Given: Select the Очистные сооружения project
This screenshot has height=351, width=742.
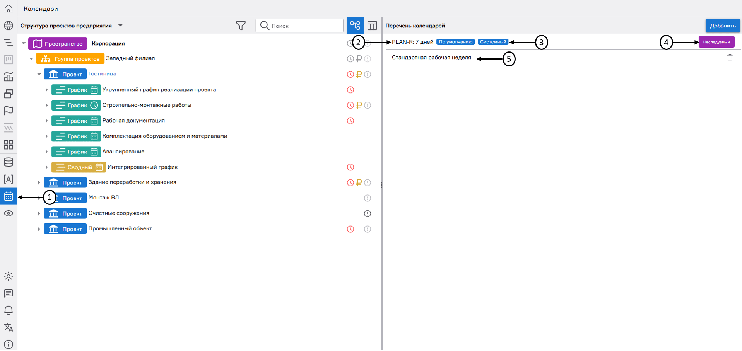Looking at the screenshot, I should tap(119, 213).
